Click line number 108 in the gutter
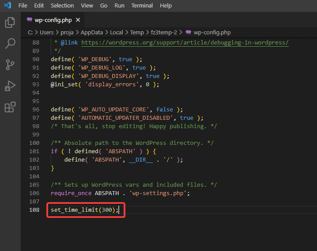Image resolution: width=317 pixels, height=251 pixels. [34, 210]
